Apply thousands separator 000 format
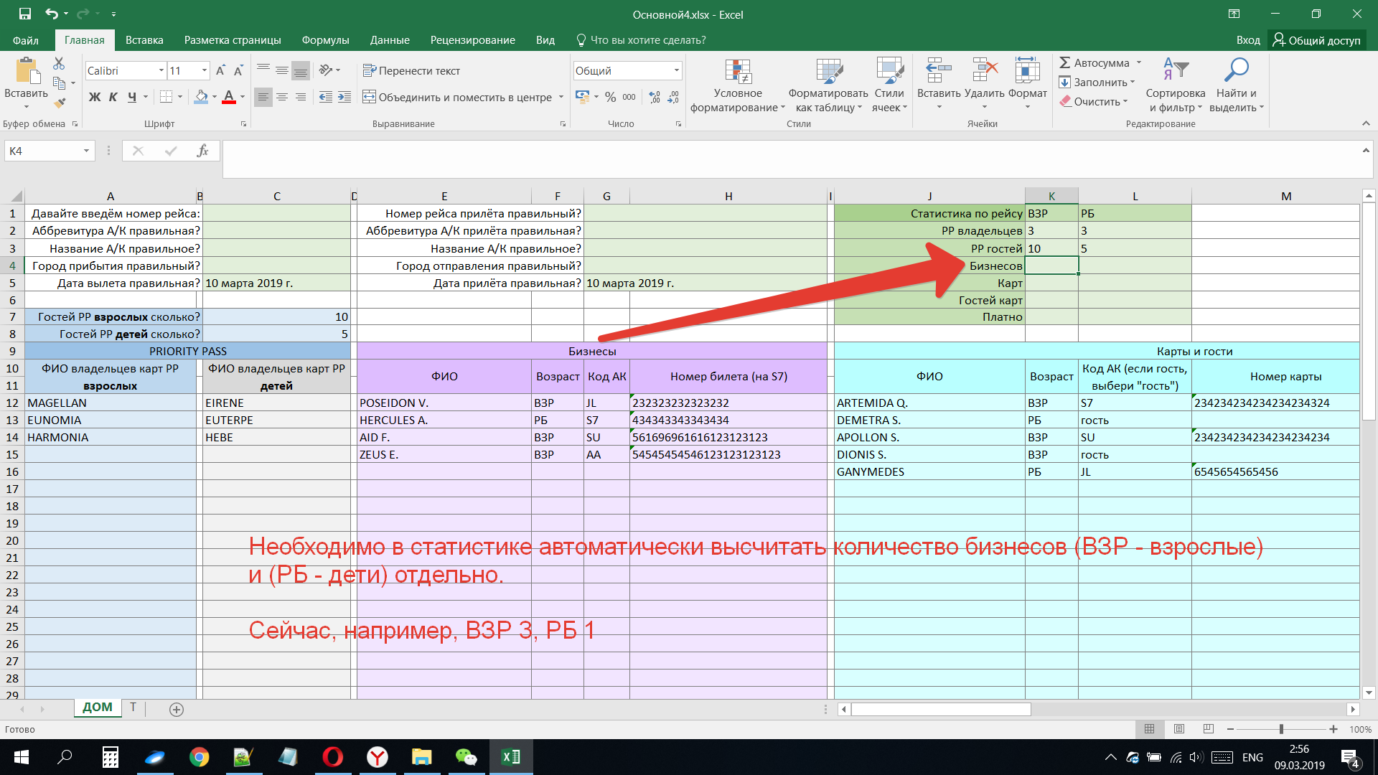Viewport: 1378px width, 775px height. tap(629, 97)
